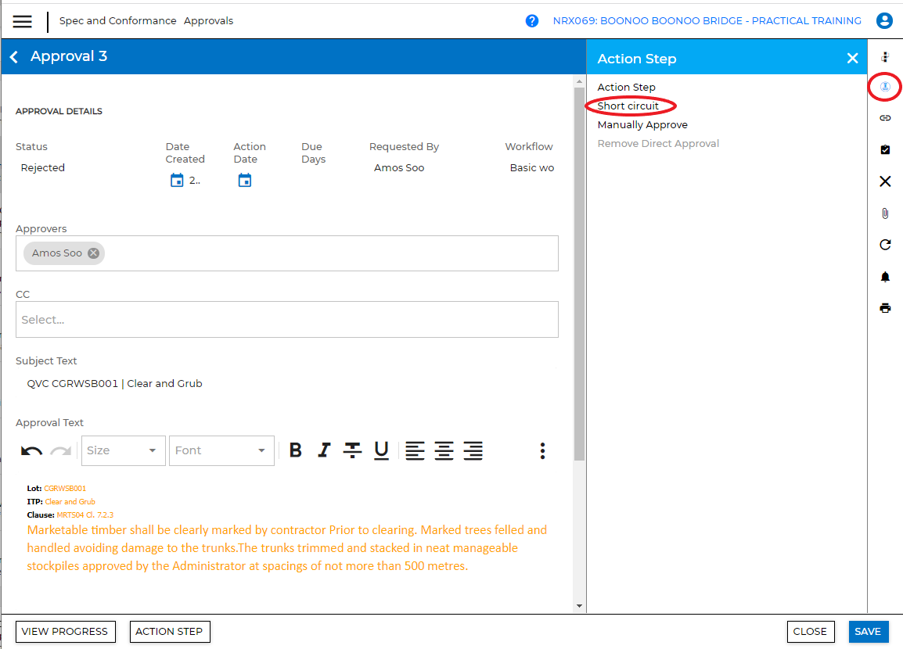Click the CC select input field

pos(286,320)
